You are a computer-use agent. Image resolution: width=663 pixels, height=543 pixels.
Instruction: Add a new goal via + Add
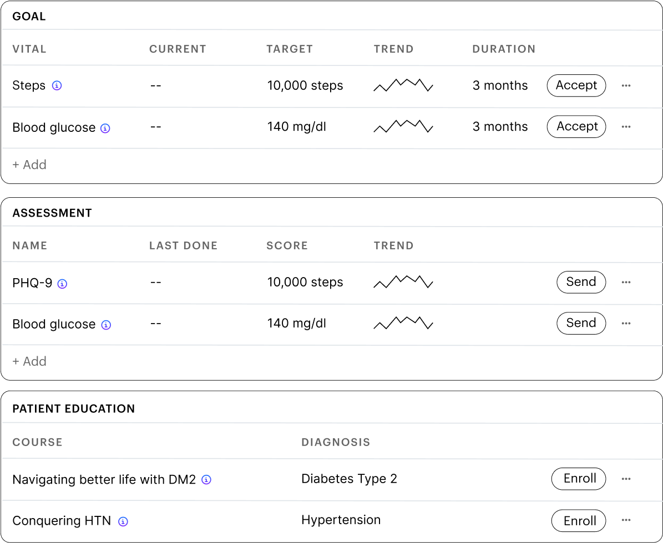(x=29, y=165)
